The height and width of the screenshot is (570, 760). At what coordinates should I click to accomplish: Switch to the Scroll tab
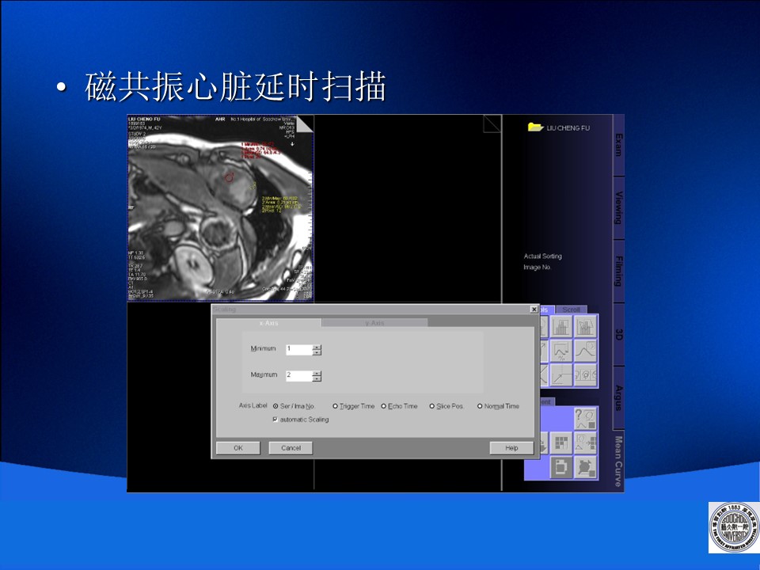[x=571, y=310]
